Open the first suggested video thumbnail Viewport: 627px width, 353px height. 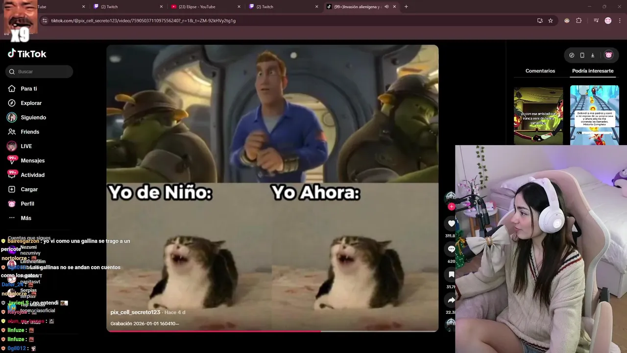pos(538,116)
